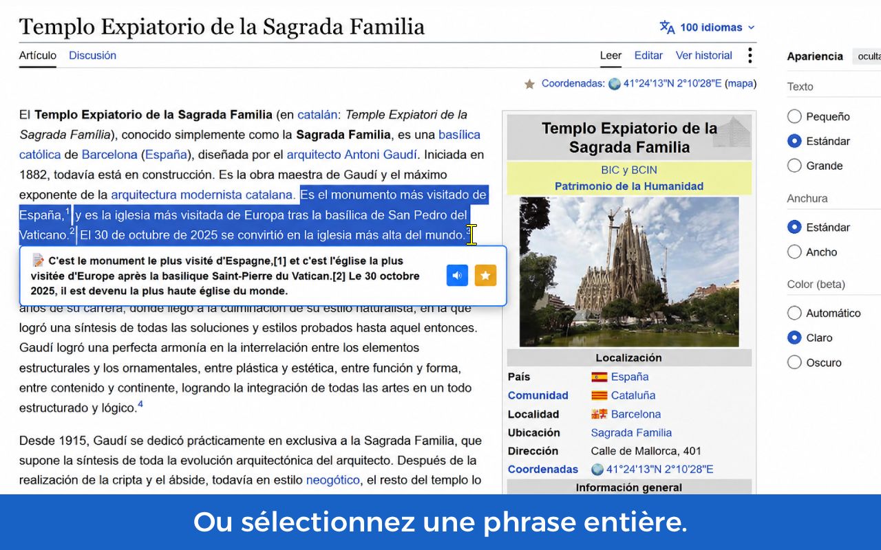Click the notepad icon in the translation popup
This screenshot has width=881, height=550.
click(39, 261)
